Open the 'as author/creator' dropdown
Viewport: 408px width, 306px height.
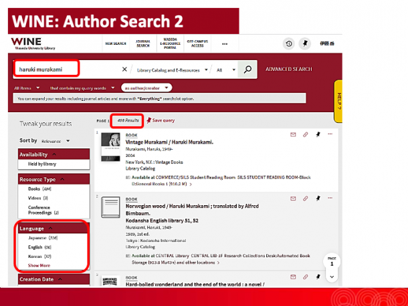point(146,88)
